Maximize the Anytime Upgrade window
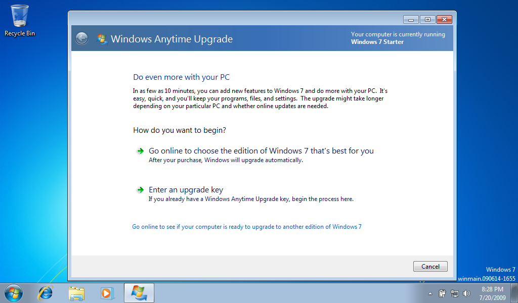The width and height of the screenshot is (518, 303). pyautogui.click(x=427, y=20)
